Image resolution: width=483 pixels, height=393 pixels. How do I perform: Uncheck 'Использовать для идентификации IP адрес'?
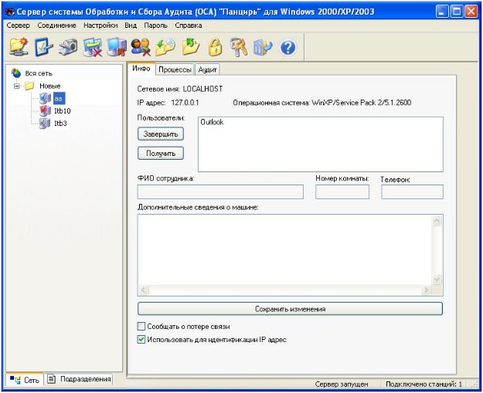142,340
